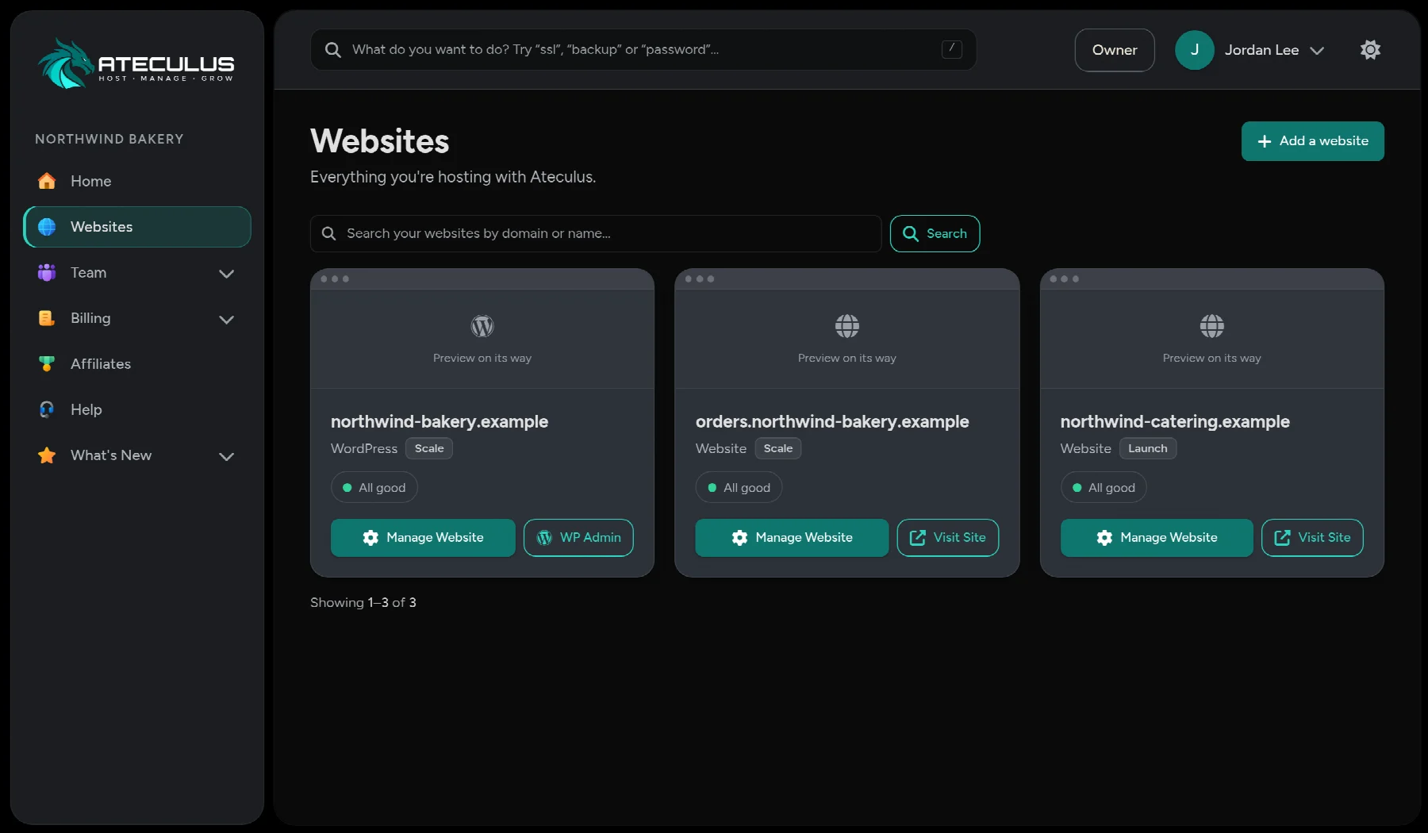Click the Home house icon
Screen dimensions: 1428x833
point(47,181)
